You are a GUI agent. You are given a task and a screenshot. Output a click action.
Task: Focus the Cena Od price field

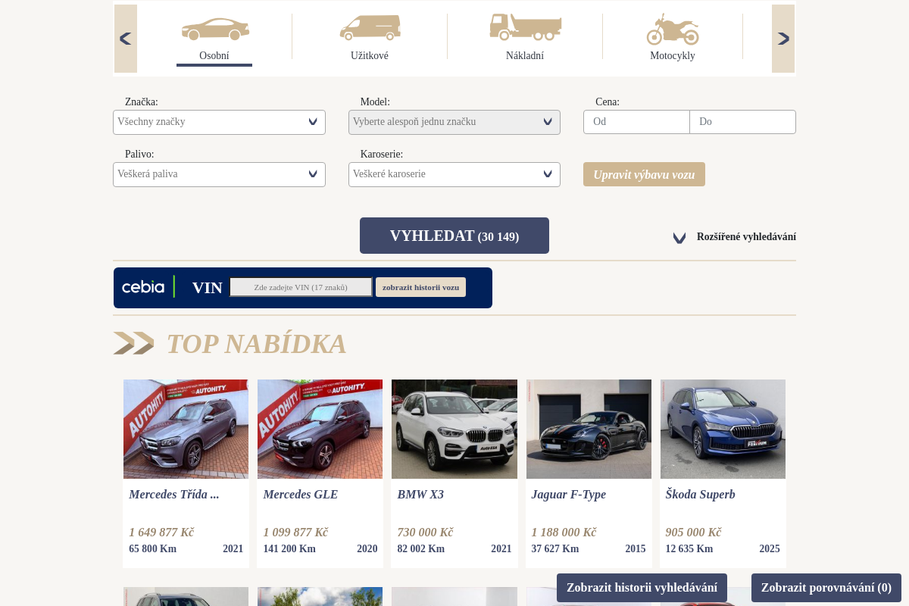[636, 122]
